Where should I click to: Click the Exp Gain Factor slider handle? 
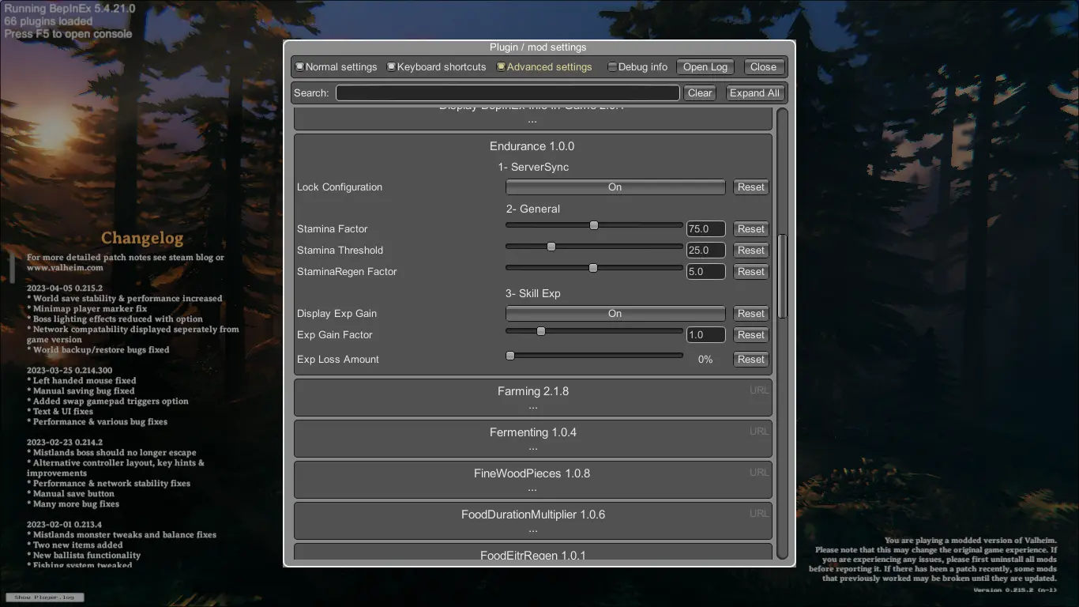click(x=541, y=331)
